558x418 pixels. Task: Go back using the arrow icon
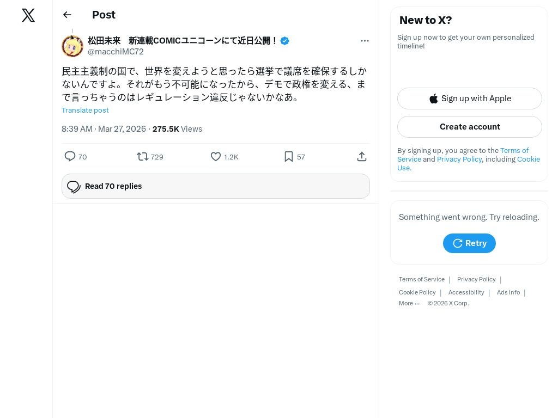[x=67, y=15]
